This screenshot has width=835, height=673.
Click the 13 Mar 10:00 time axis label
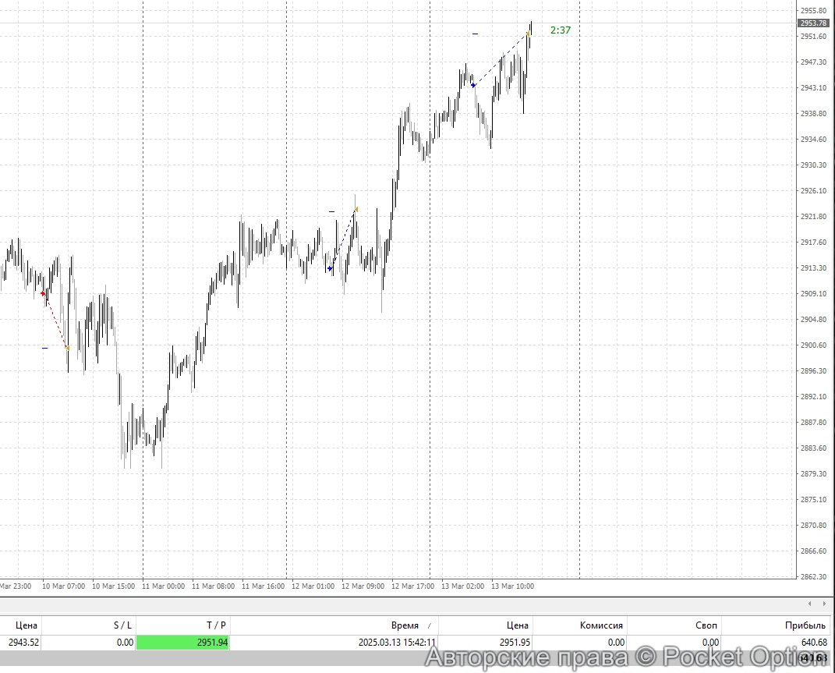[x=514, y=586]
